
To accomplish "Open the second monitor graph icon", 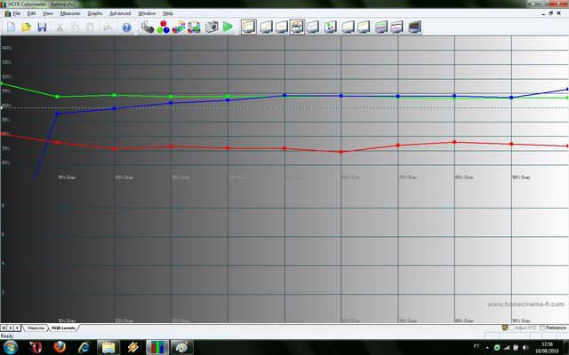I will click(x=266, y=27).
